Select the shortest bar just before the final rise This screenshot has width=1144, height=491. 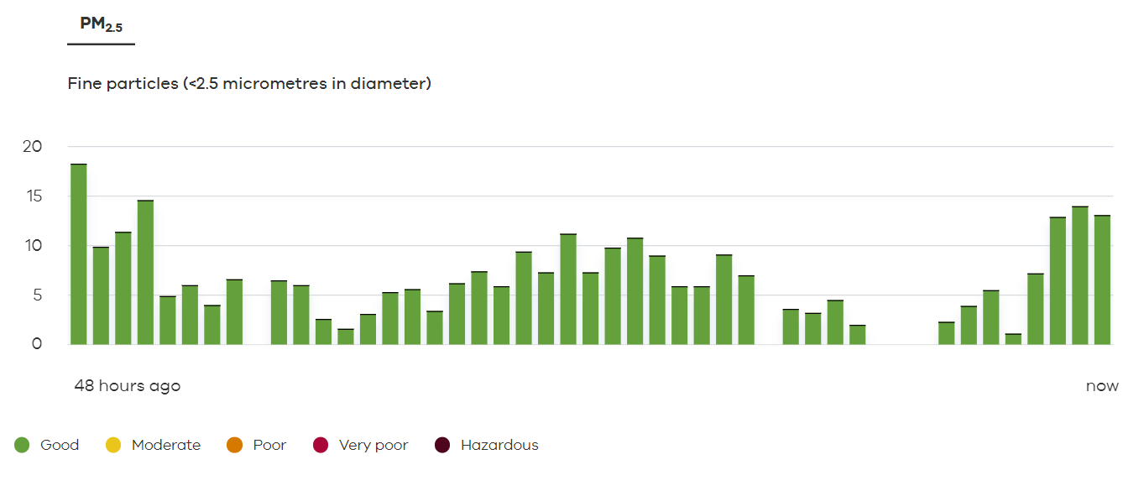[x=1013, y=339]
